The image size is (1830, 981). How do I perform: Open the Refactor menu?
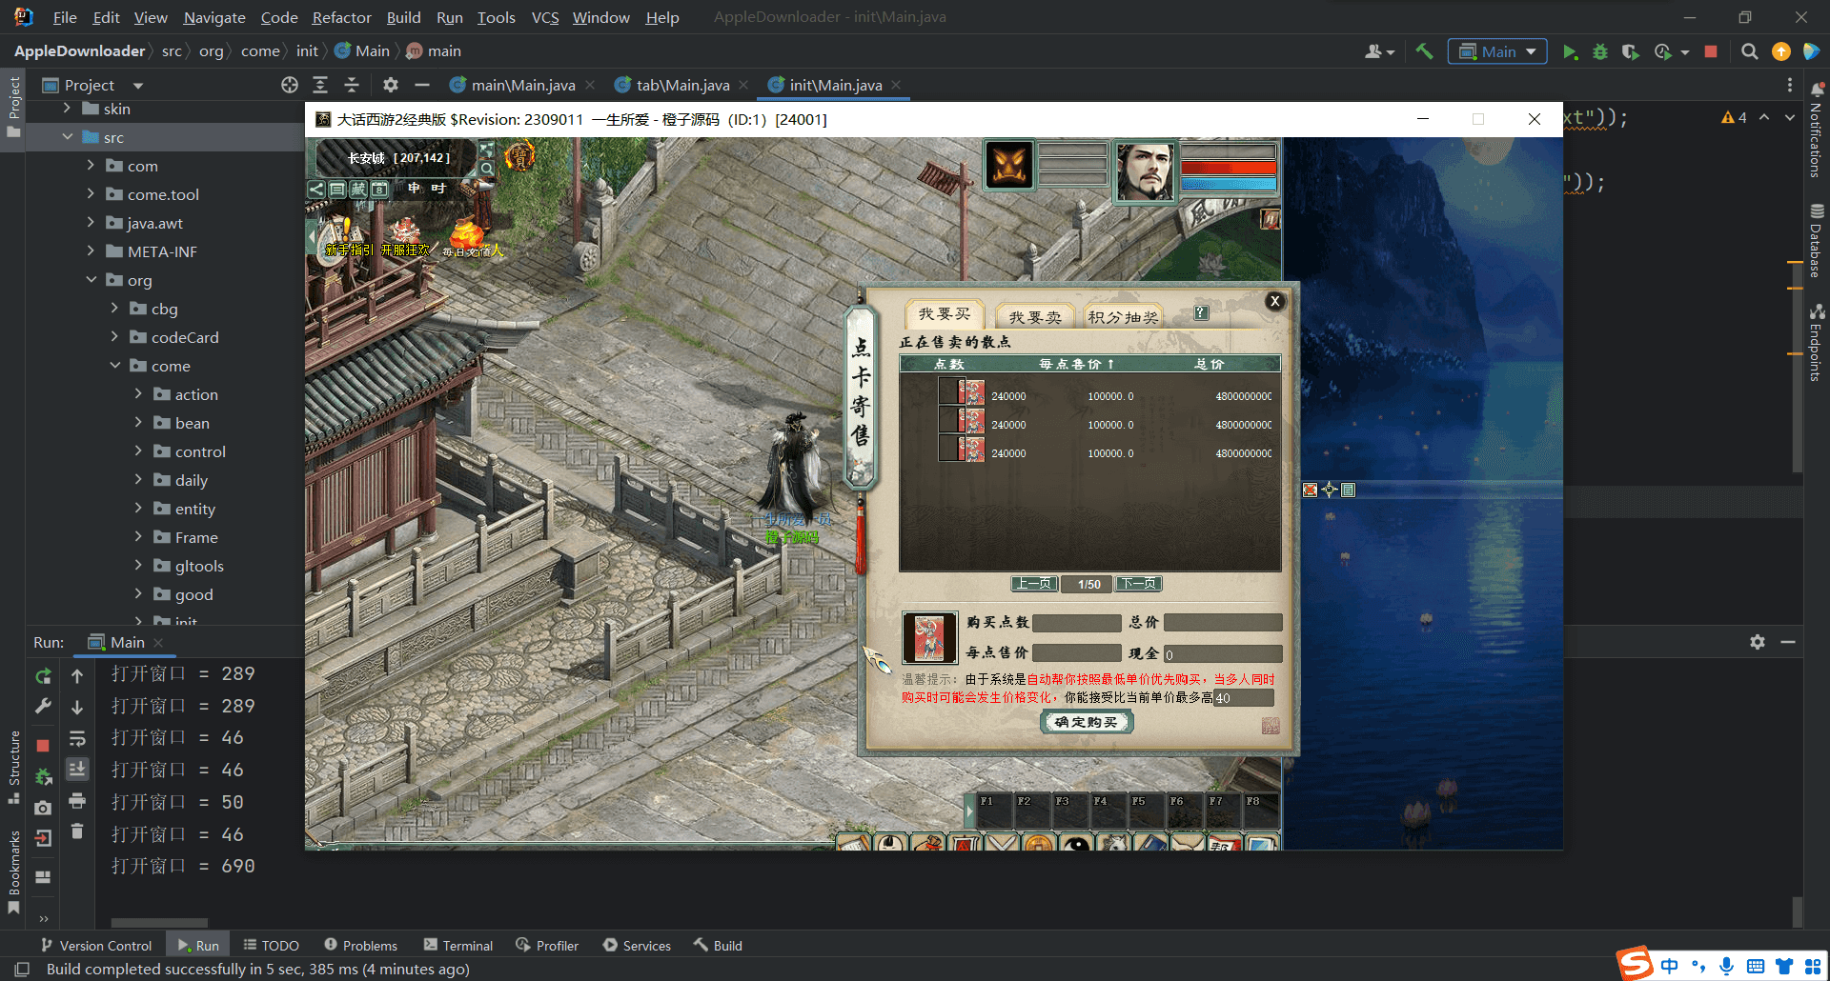[341, 17]
